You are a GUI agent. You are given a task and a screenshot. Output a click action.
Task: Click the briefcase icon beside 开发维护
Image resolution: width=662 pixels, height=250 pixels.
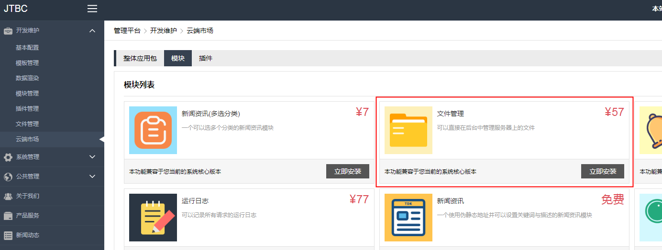pos(8,31)
